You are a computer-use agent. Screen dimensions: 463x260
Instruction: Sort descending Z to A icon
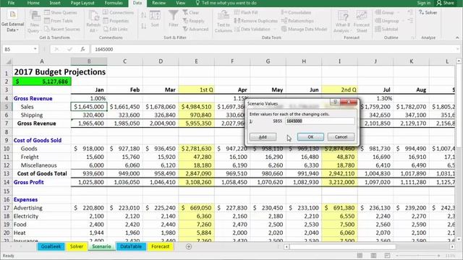143,26
